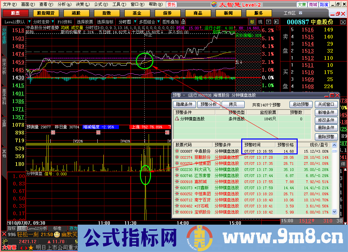Click the warning triangle icon of 分钟横盘选股 condition
Screen dimensions: 348x252
click(x=177, y=119)
